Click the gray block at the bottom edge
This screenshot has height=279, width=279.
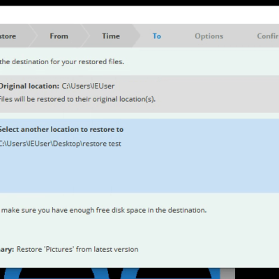[x=227, y=273]
